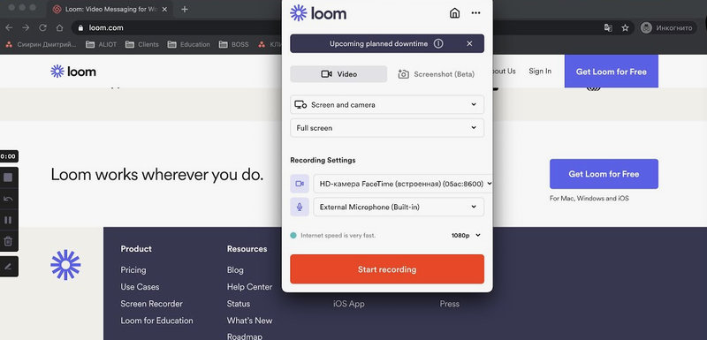Open the iOS App footer link
Screen dimensions: 707x340
click(x=348, y=304)
